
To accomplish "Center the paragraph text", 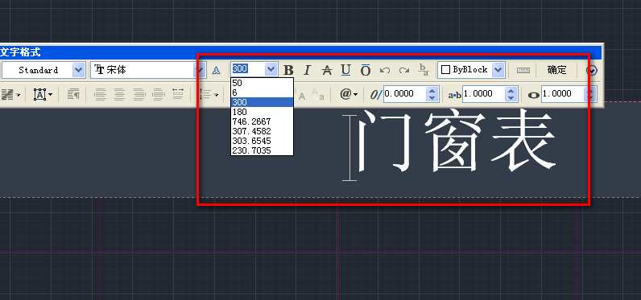I will point(119,95).
